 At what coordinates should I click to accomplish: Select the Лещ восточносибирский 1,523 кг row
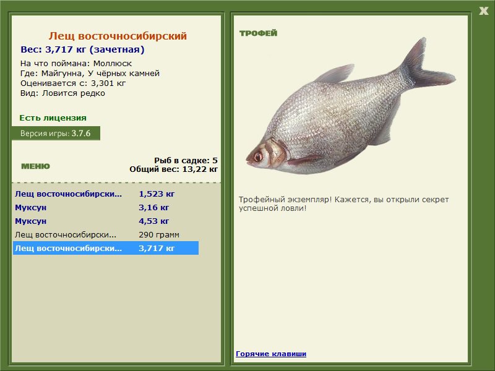[x=106, y=194]
